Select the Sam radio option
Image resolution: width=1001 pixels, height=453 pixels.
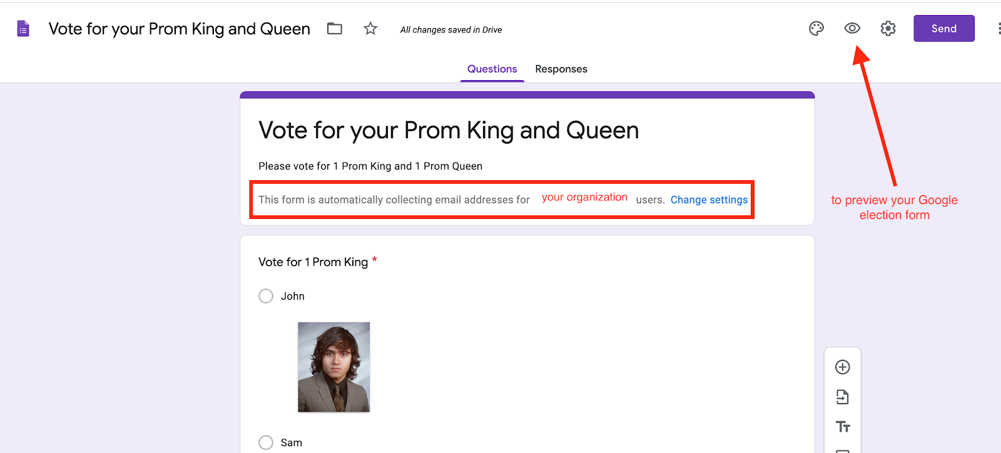tap(266, 442)
